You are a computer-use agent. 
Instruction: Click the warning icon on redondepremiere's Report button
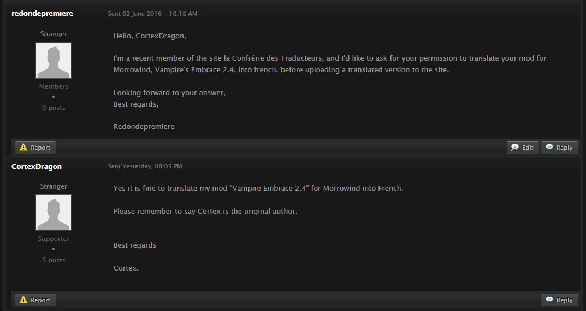pos(23,147)
